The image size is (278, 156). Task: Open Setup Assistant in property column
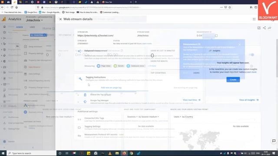pos(35,46)
